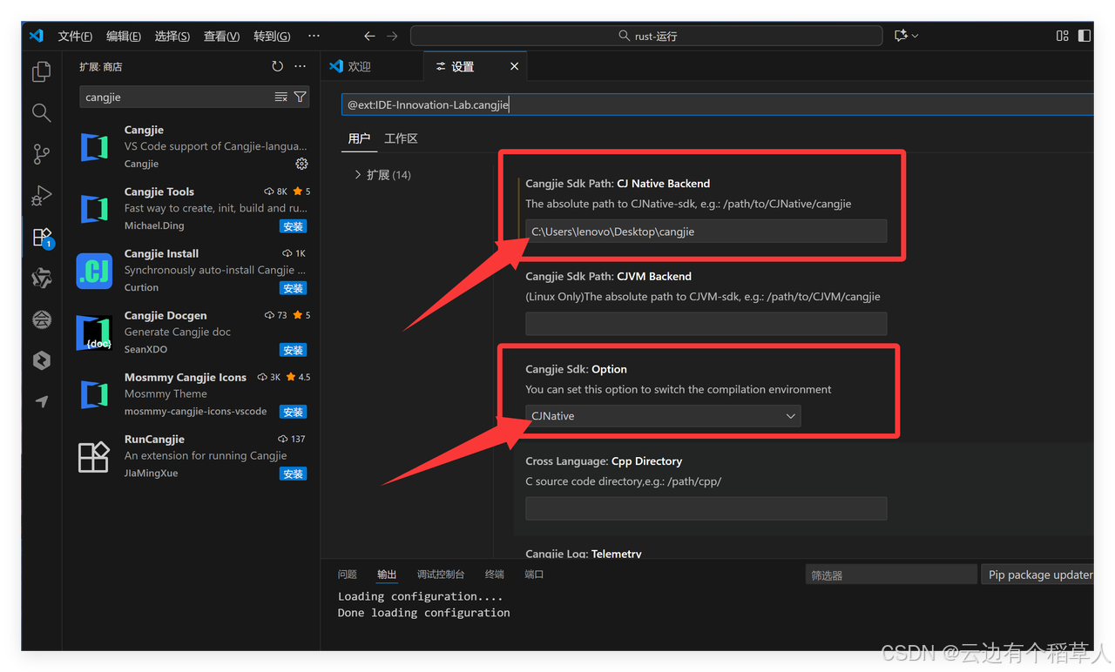Click the Cpp Directory input field
Screen dimensions: 1115x672
(x=706, y=508)
